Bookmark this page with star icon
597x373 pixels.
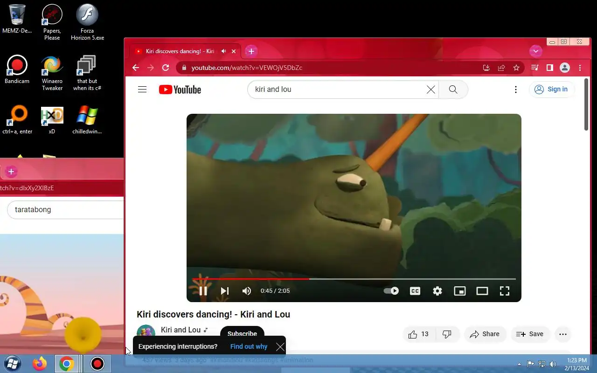click(x=516, y=68)
